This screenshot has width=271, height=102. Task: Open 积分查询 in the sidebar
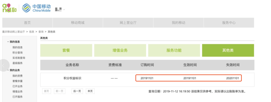[17, 53]
